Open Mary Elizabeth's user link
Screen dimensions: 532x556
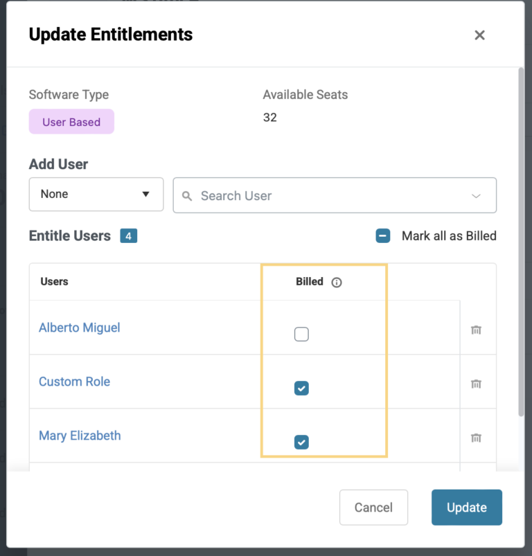79,436
